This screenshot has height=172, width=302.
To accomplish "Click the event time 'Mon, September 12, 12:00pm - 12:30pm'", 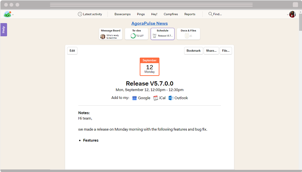I will pyautogui.click(x=149, y=90).
